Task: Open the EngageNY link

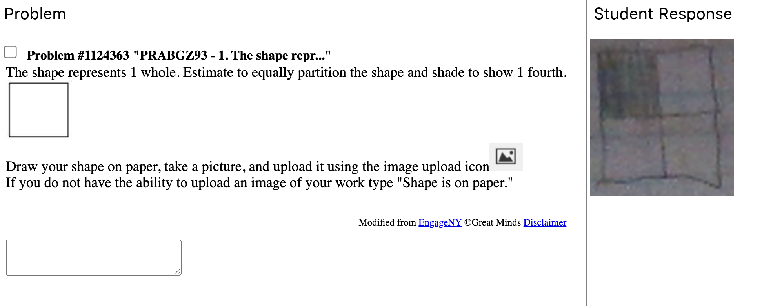Action: 440,222
